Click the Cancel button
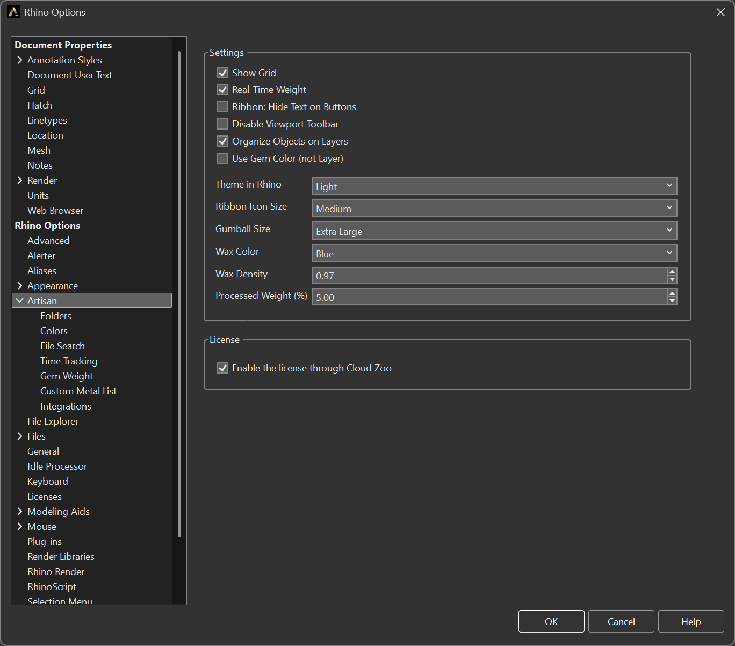 (621, 621)
